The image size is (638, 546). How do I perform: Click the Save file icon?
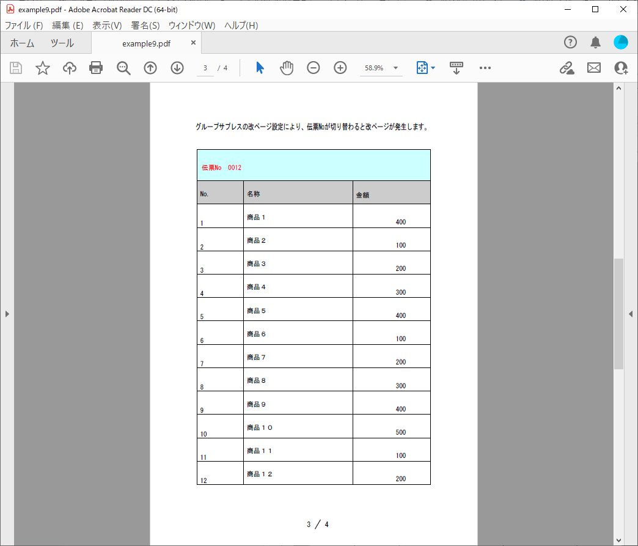point(16,68)
